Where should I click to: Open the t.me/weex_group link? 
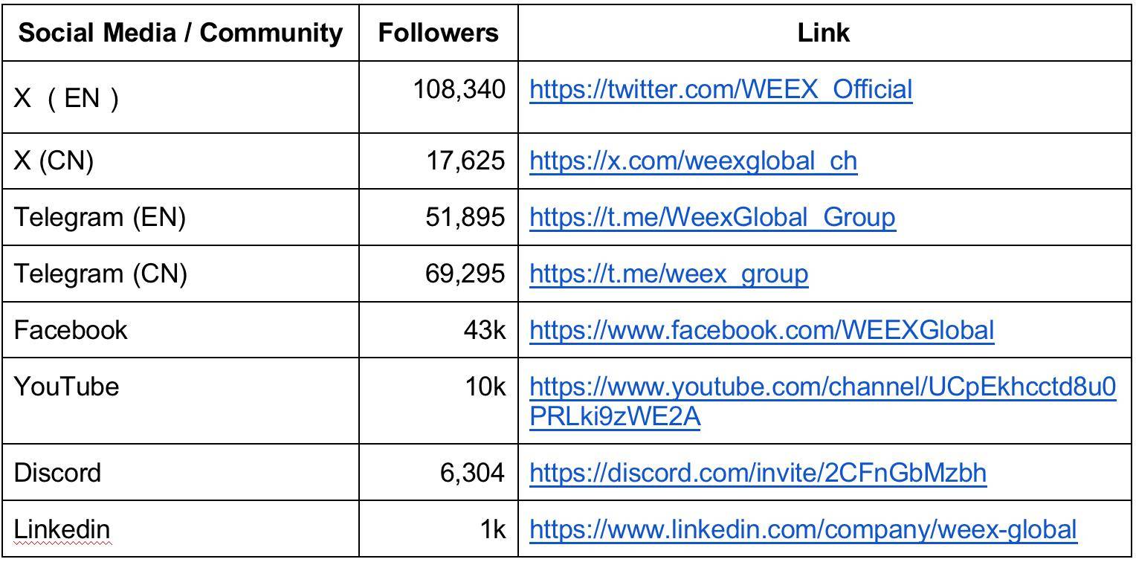coord(668,274)
